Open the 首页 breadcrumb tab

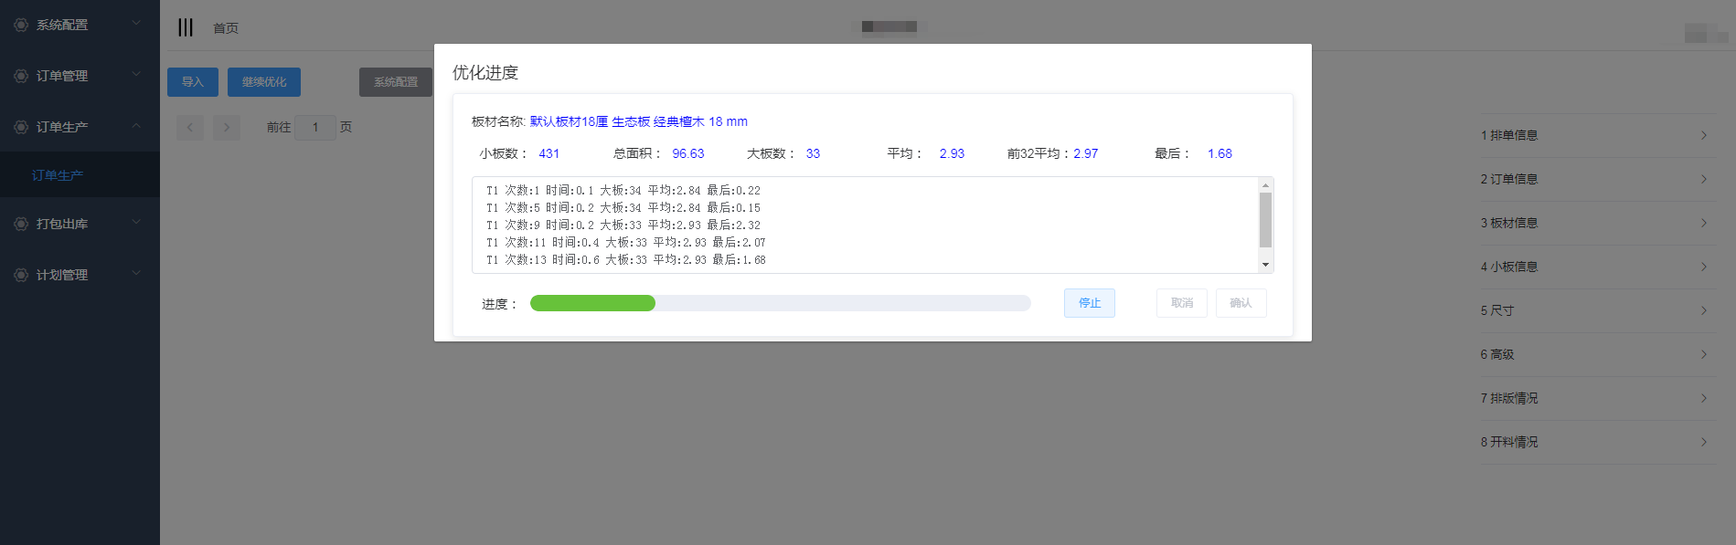[226, 28]
